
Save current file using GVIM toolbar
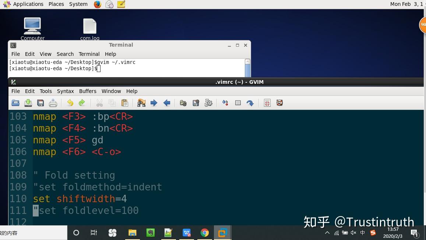click(x=28, y=103)
